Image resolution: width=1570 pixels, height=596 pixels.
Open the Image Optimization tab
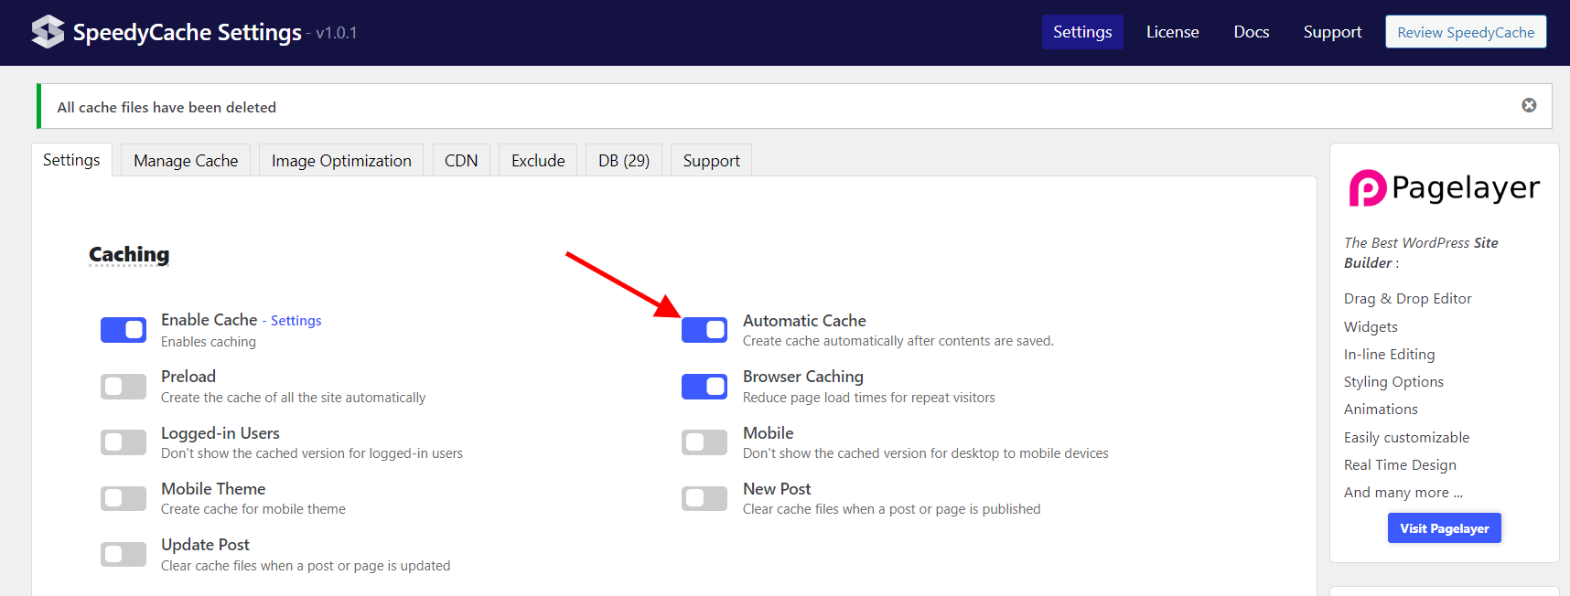[x=341, y=161]
